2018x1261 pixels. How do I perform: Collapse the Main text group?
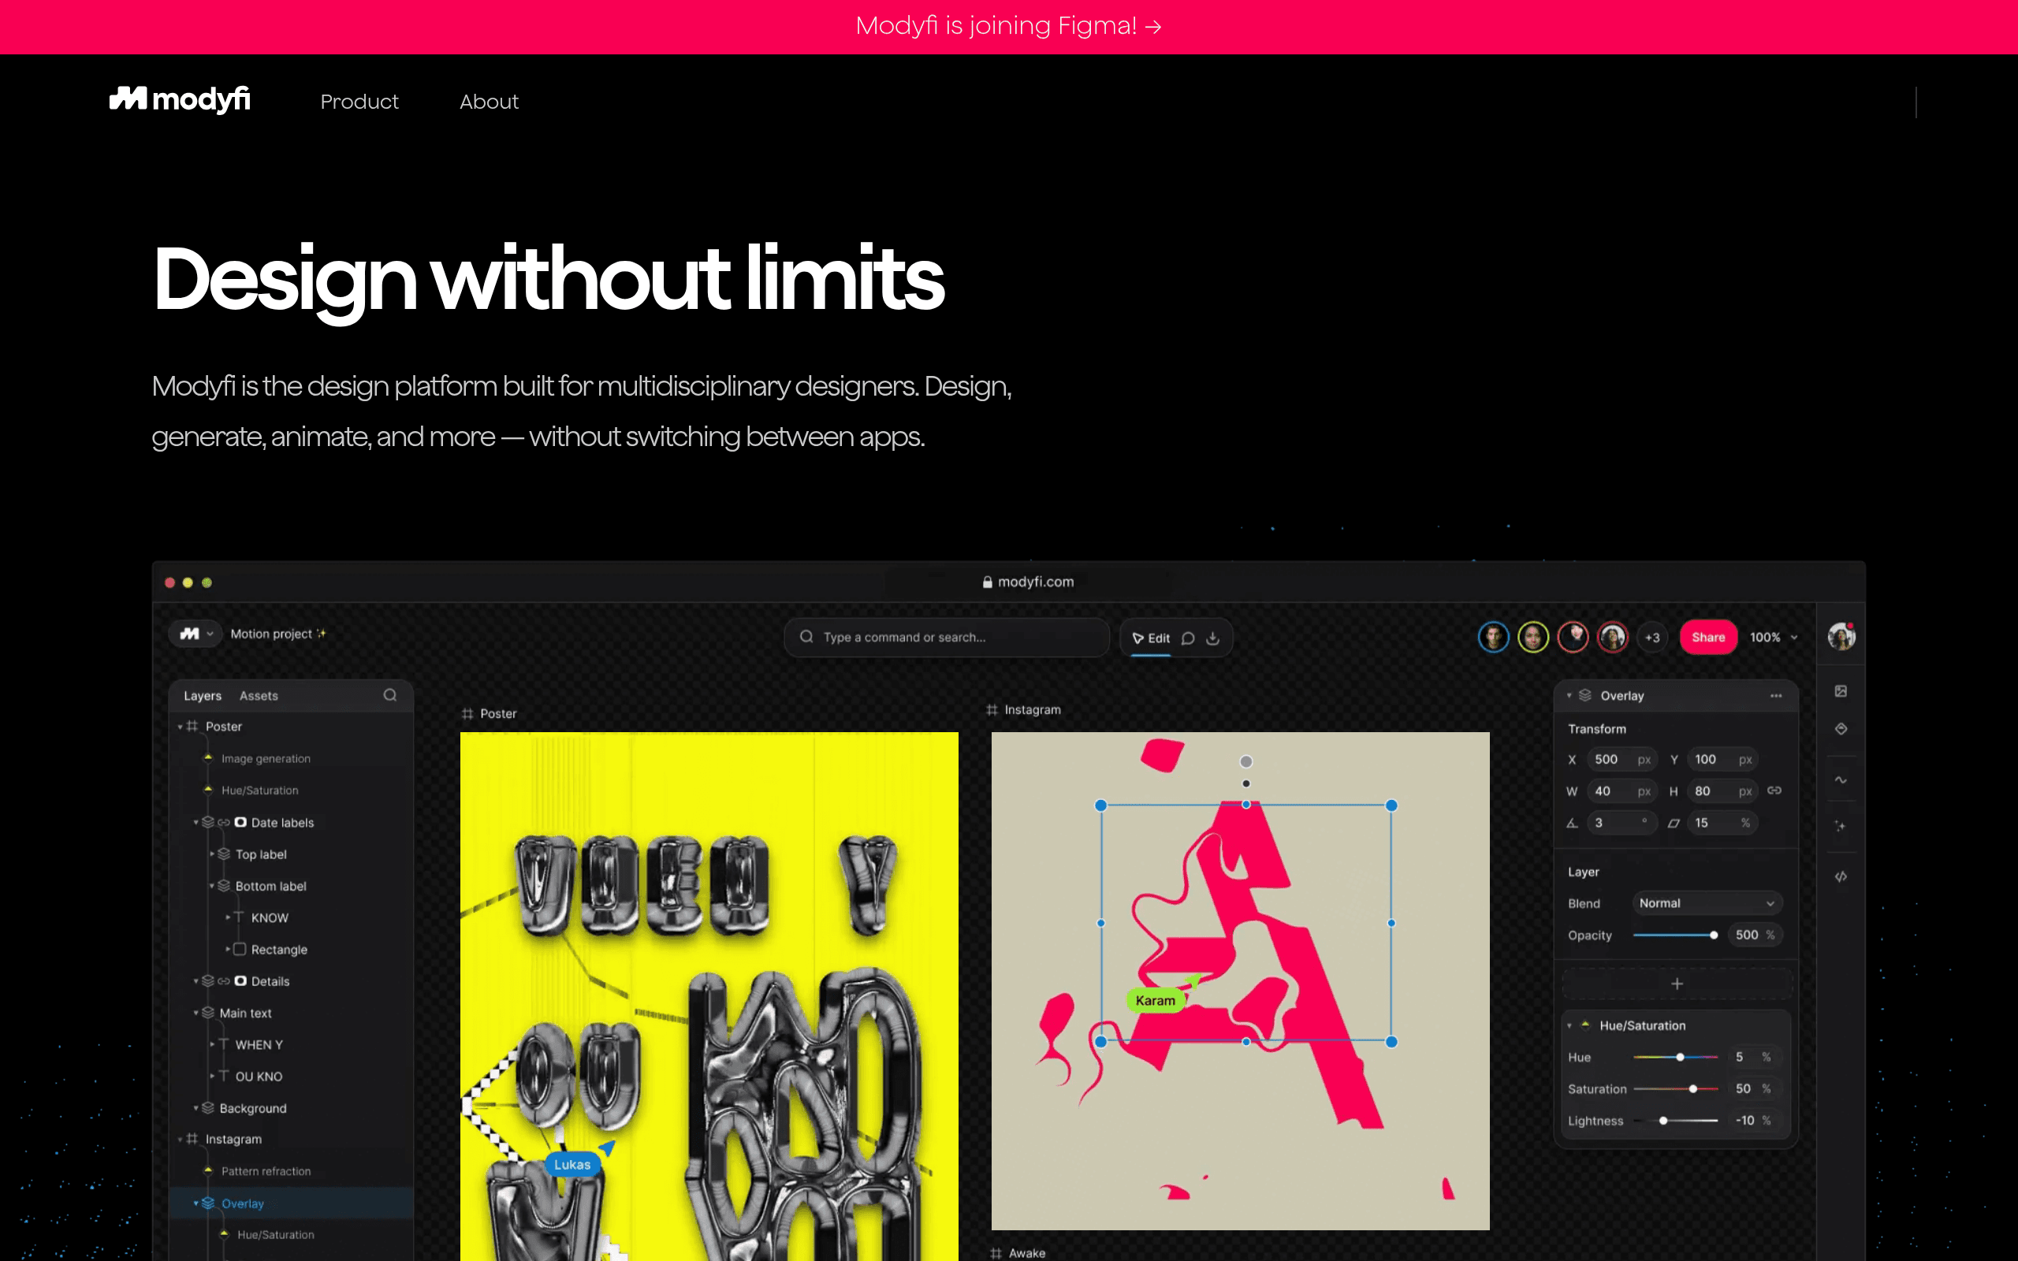tap(196, 1014)
